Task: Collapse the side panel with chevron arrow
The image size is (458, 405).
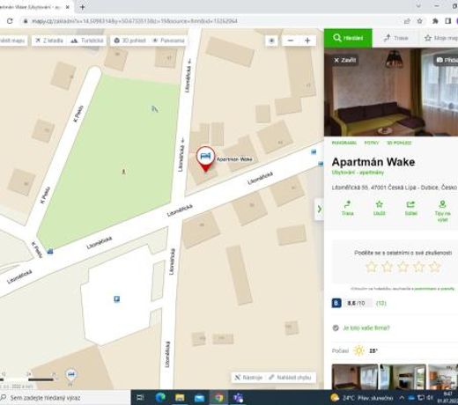Action: point(320,209)
